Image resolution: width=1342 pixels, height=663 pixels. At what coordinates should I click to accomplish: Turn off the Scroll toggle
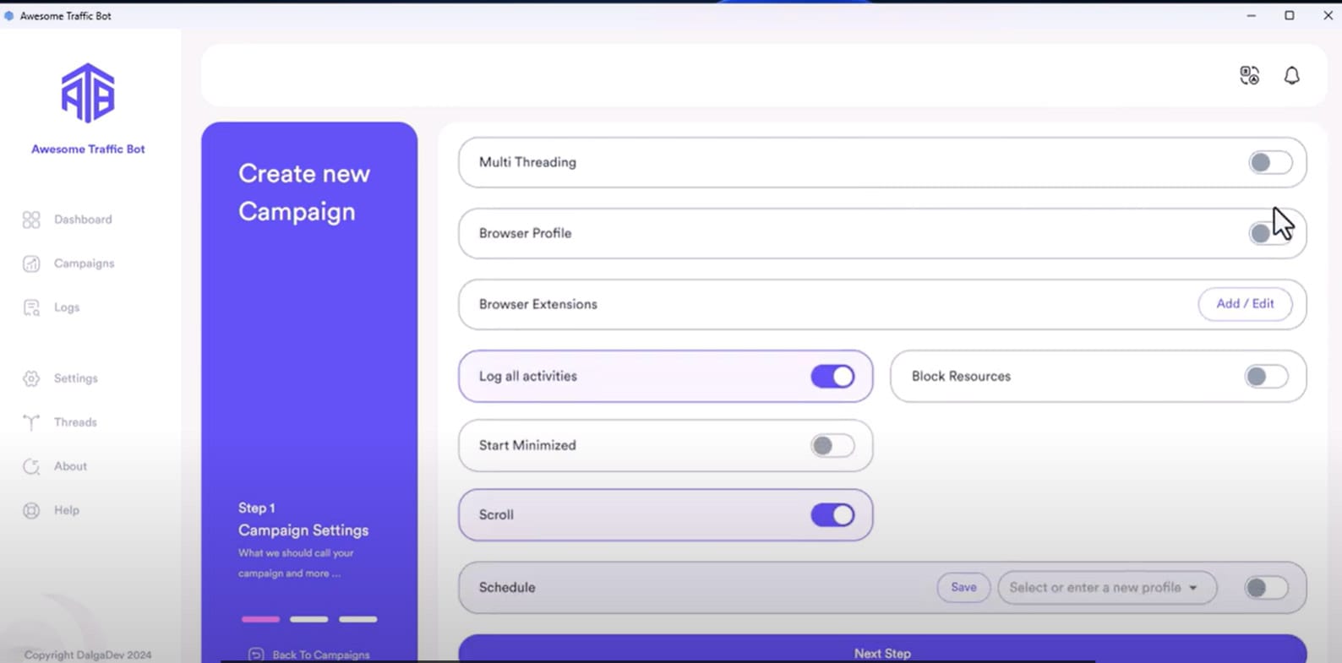(832, 515)
